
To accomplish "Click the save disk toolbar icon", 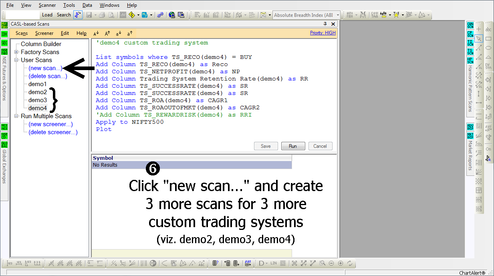I will coord(89,15).
